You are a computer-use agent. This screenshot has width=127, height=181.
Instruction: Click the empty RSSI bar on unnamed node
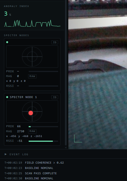tap(43, 86)
